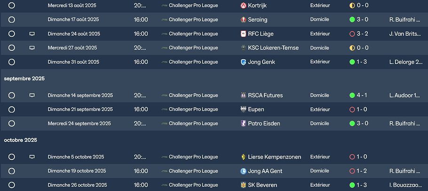Click Challenger Pro League on the 5 octobre row

[x=193, y=157]
